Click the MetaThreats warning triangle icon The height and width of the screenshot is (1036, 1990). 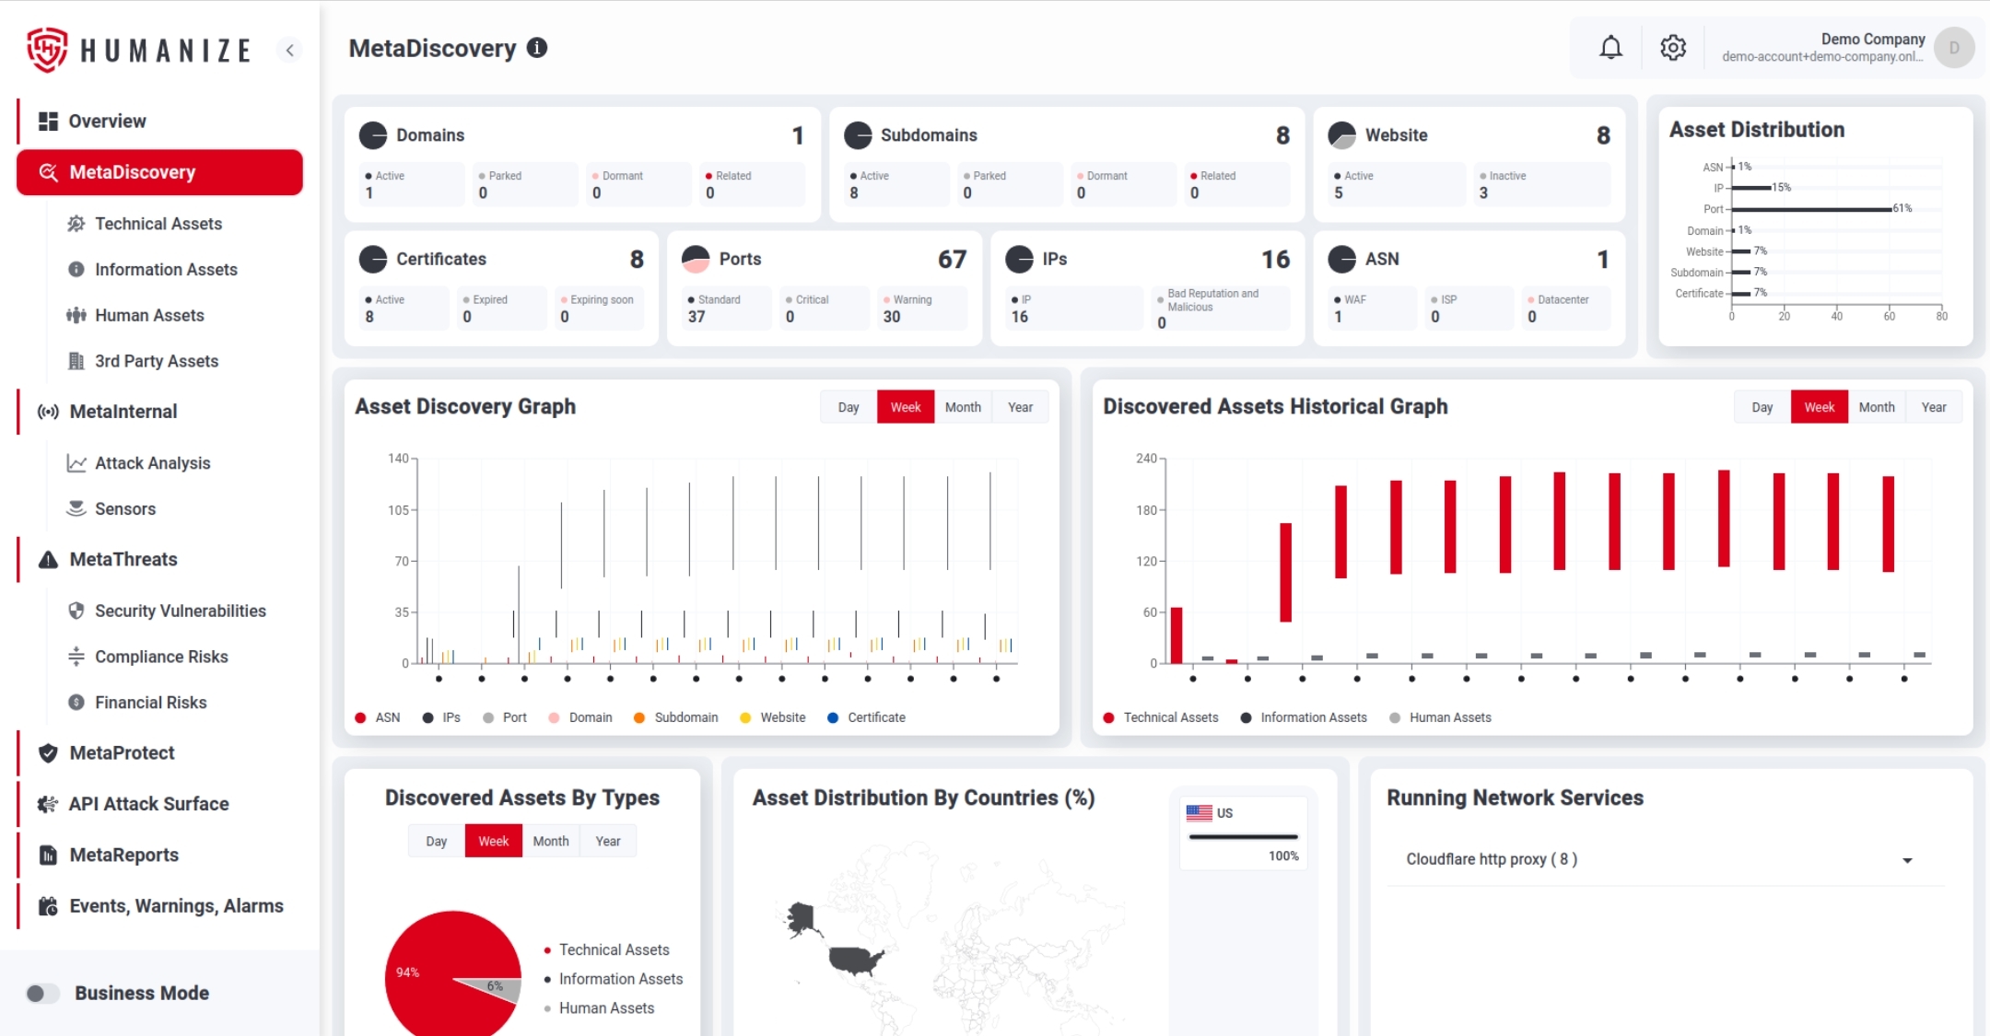click(48, 559)
